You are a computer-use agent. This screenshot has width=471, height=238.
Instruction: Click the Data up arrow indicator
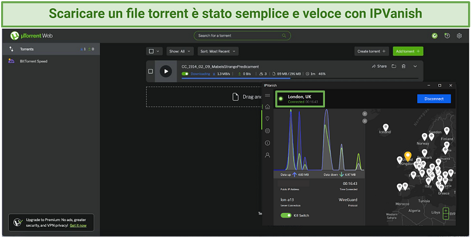[295, 174]
